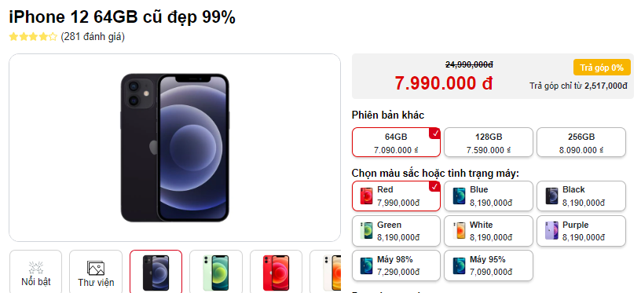
Task: Click the main iPhone 12 product image
Action: coord(174,148)
